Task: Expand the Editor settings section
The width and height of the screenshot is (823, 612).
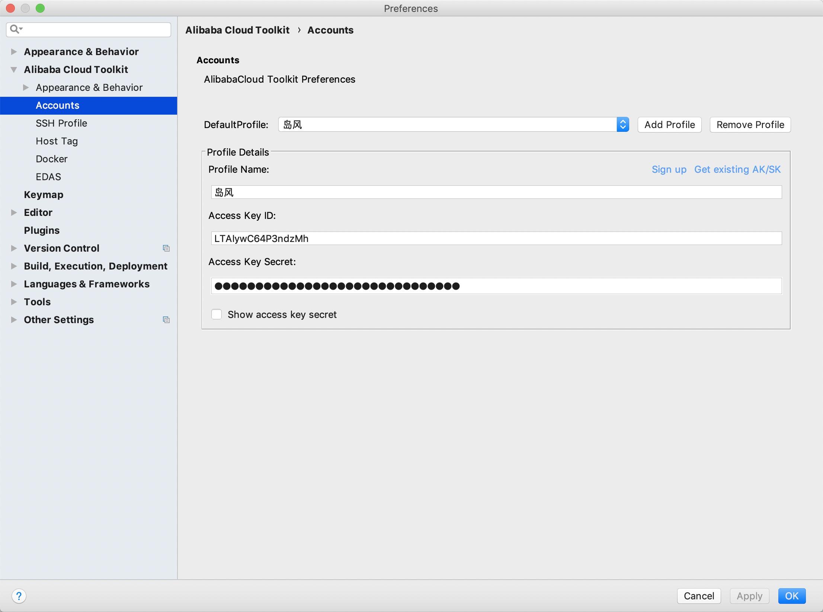Action: tap(14, 213)
